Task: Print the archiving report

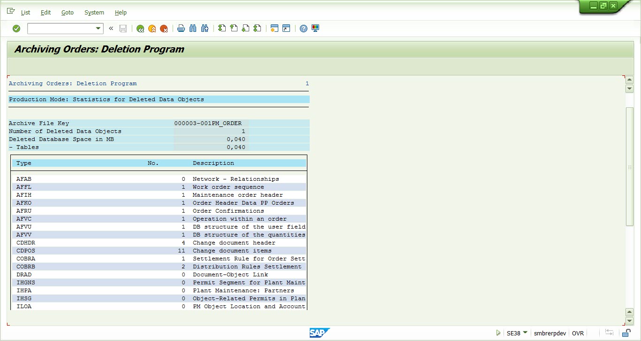Action: 181,28
